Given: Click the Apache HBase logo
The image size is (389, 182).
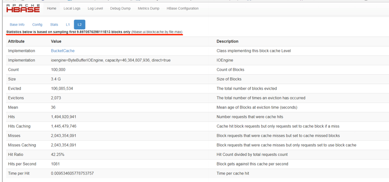Looking at the screenshot, I should coord(23,9).
